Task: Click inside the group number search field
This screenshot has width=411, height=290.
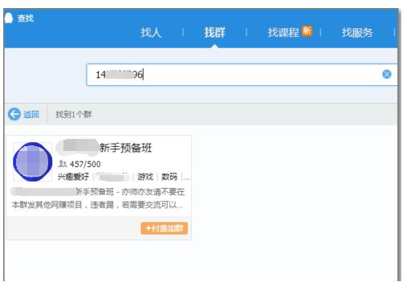Action: click(242, 75)
